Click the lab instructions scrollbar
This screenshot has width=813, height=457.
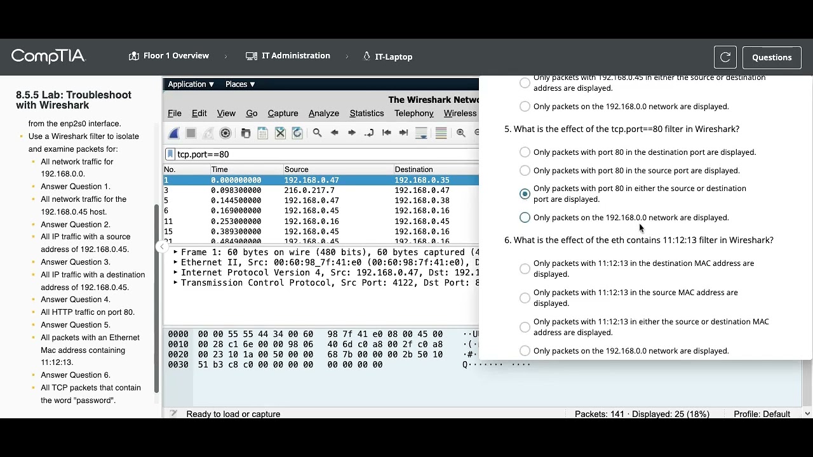(x=156, y=298)
